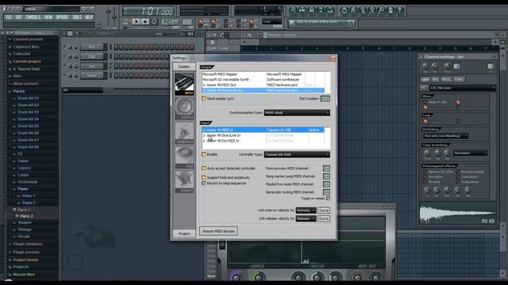Click the Kick channel mute LED
Viewport: 508px width, 285px height.
[64, 47]
